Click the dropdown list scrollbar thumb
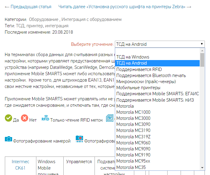The width and height of the screenshot is (210, 175). click(202, 60)
